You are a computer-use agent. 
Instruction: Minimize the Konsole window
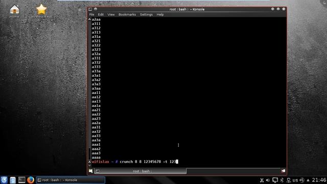(x=272, y=9)
